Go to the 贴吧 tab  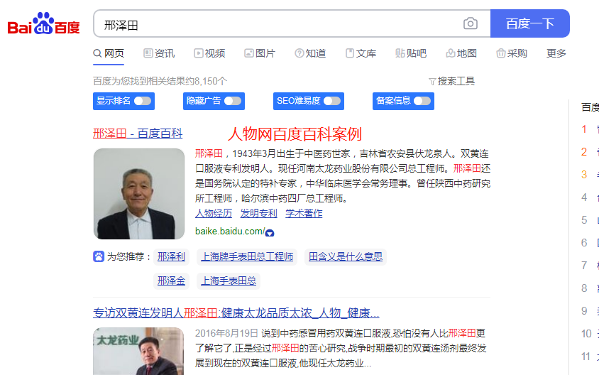[x=411, y=53]
